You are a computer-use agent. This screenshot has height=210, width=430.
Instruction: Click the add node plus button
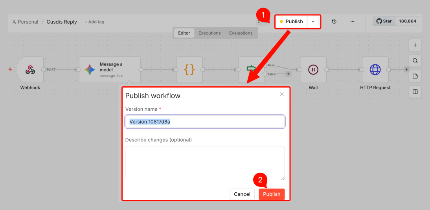[415, 45]
